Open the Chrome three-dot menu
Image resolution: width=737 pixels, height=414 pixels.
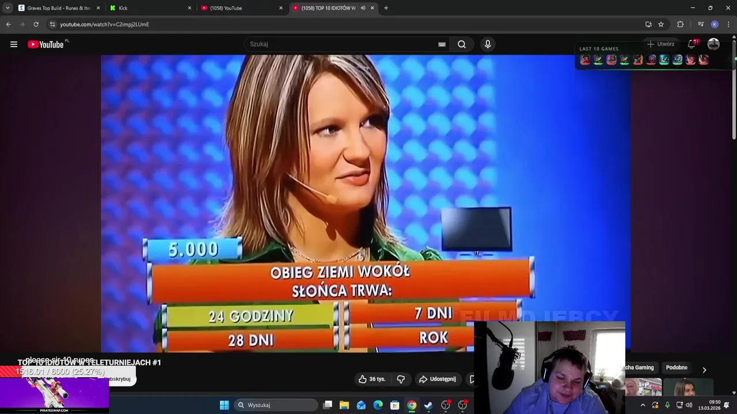pyautogui.click(x=729, y=24)
